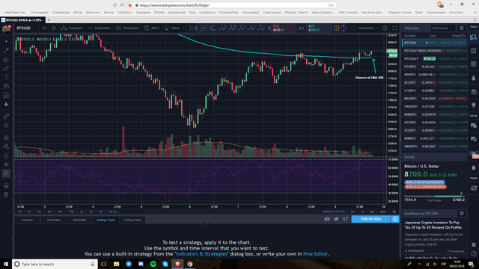This screenshot has height=269, width=479.
Task: Share chart via Twitter bird icon
Action: pyautogui.click(x=336, y=219)
